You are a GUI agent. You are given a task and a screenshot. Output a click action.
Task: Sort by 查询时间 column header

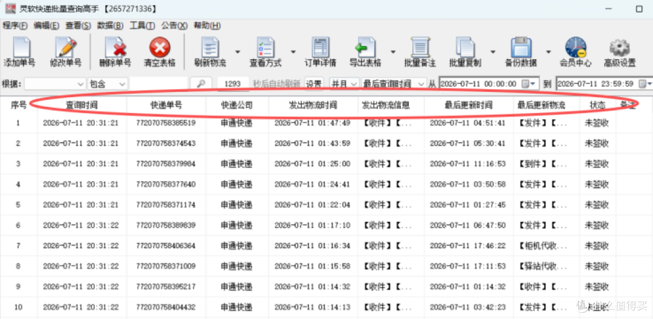[x=82, y=105]
